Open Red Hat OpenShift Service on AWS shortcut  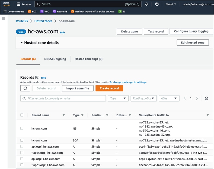(93, 11)
